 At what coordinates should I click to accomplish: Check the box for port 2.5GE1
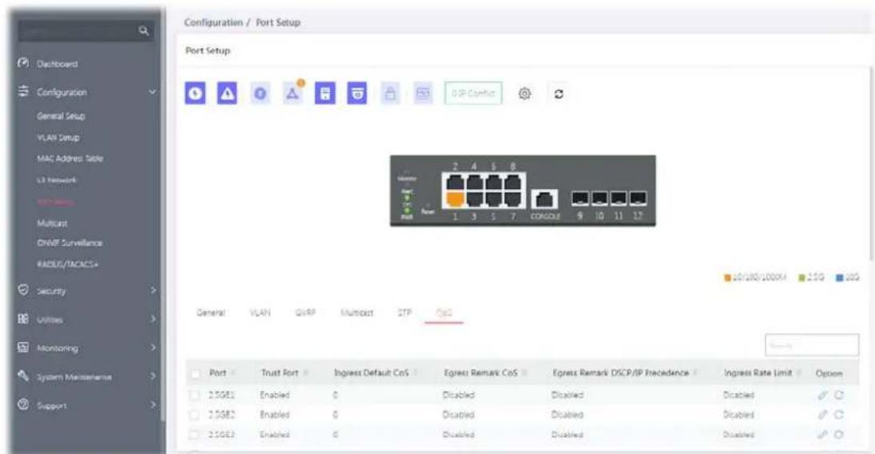pyautogui.click(x=194, y=396)
